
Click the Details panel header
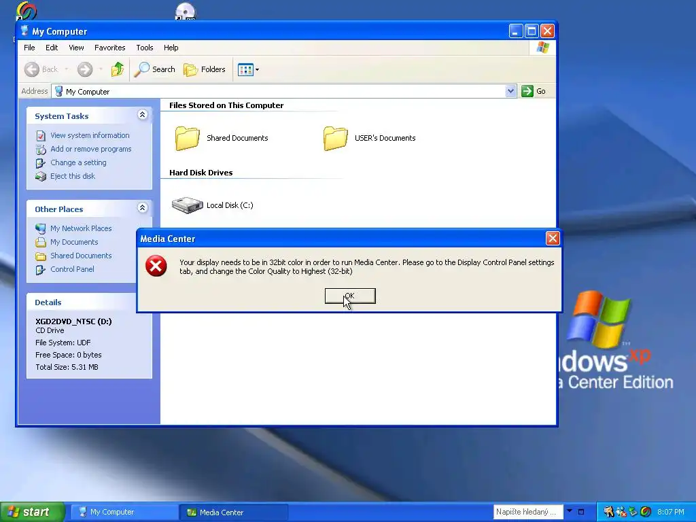(x=89, y=302)
